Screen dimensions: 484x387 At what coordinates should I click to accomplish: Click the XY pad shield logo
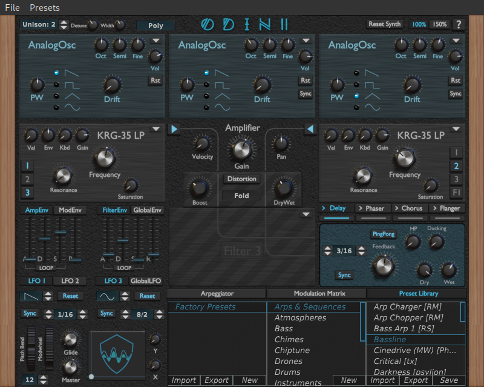[x=117, y=354]
